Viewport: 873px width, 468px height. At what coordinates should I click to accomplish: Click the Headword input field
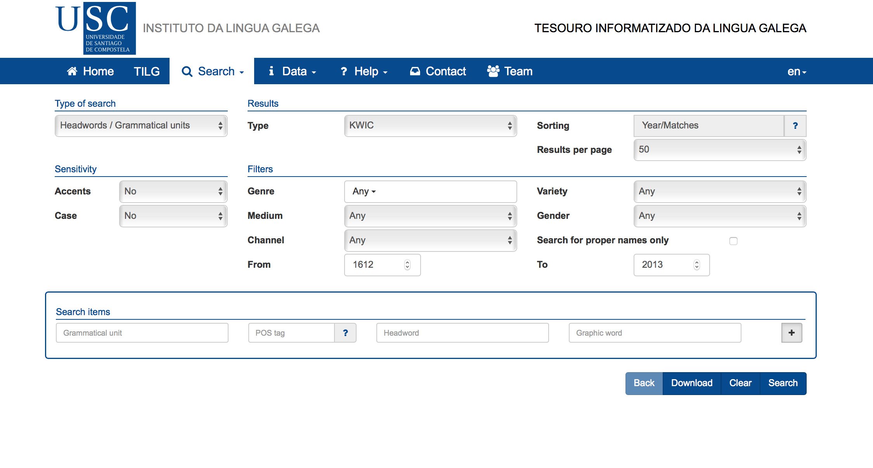coord(462,333)
